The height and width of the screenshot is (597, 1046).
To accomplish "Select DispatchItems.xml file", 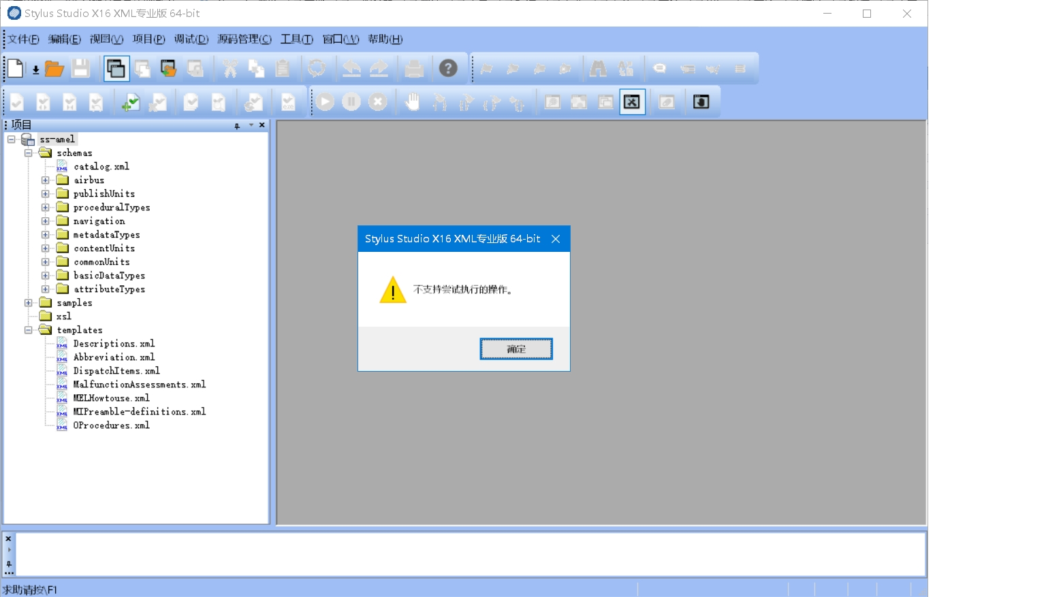I will [x=116, y=370].
